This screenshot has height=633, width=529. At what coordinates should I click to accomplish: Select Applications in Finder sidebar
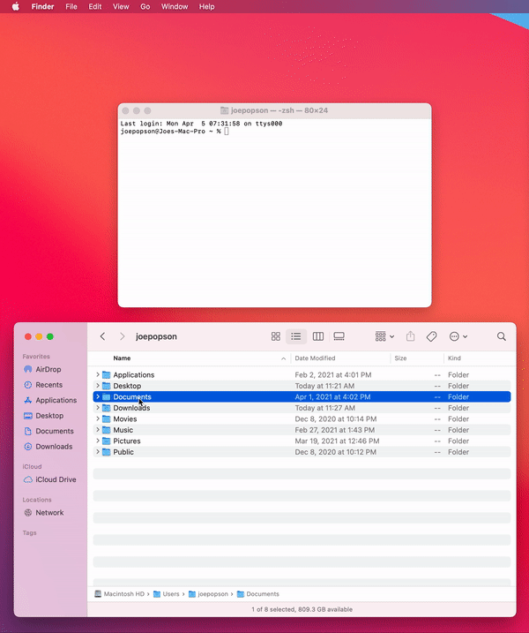click(50, 400)
